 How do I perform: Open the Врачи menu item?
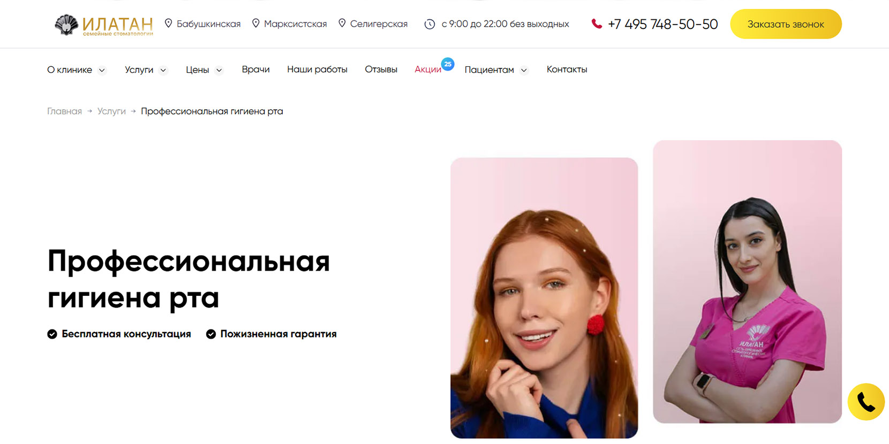click(255, 70)
